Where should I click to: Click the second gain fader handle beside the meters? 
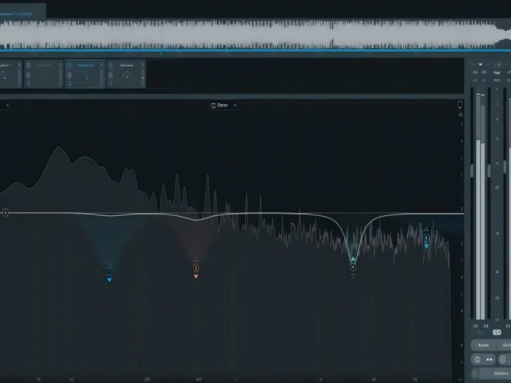pyautogui.click(x=489, y=171)
